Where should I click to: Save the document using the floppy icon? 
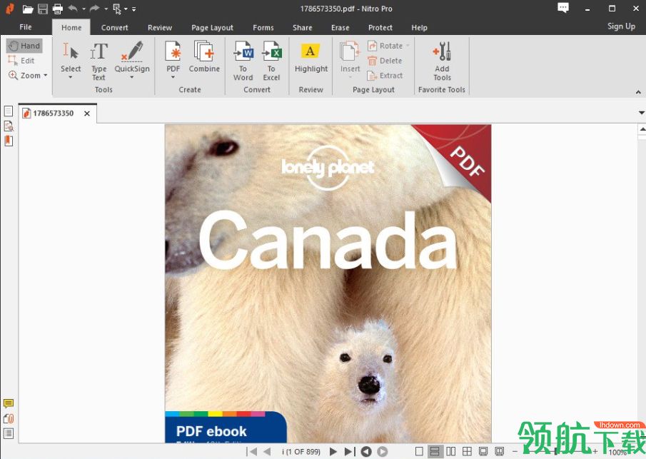[43, 9]
